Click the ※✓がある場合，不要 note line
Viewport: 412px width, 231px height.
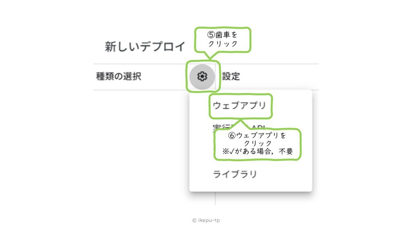257,152
